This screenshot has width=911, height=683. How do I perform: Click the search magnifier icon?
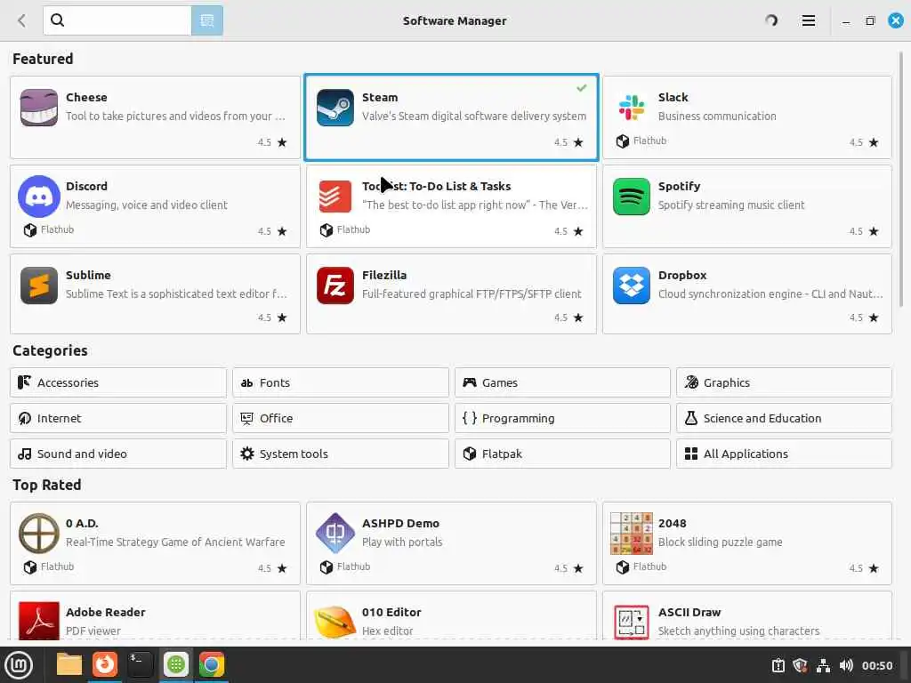click(x=57, y=20)
